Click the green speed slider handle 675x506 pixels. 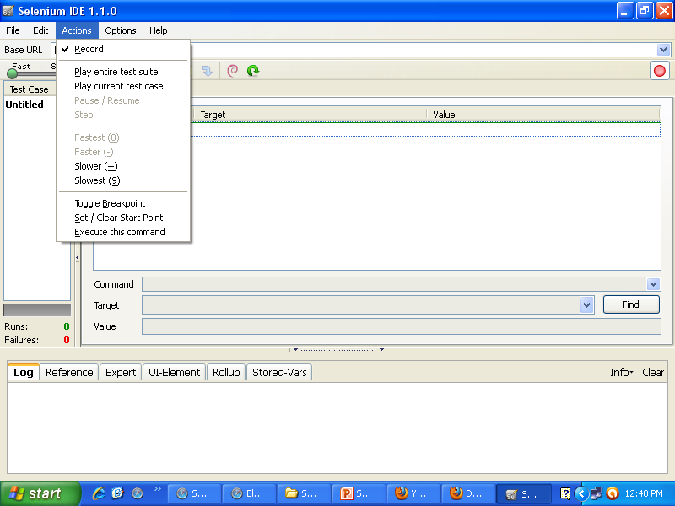[12, 74]
